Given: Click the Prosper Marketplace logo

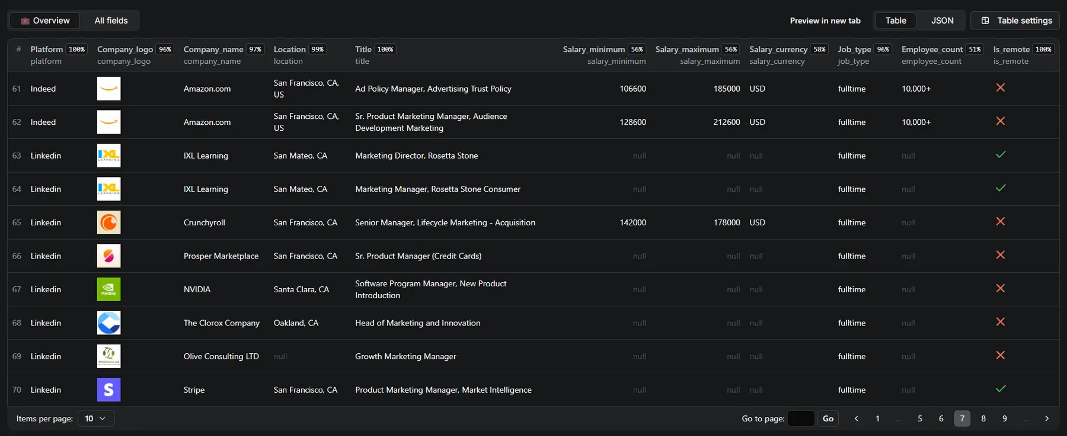Looking at the screenshot, I should click(108, 256).
